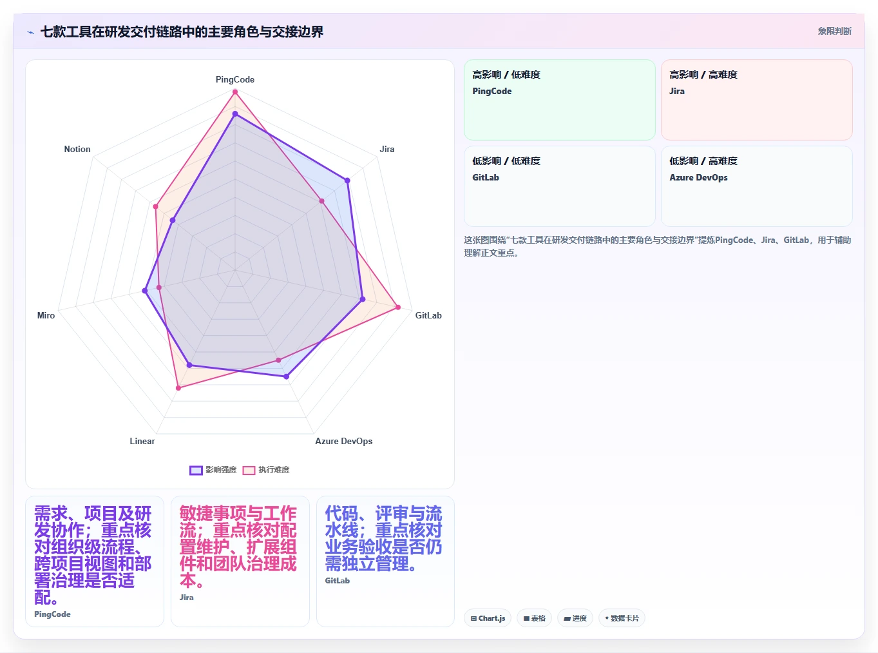878x653 pixels.
Task: Open the 低影响 / 高难度 quadrant card
Action: pyautogui.click(x=756, y=186)
